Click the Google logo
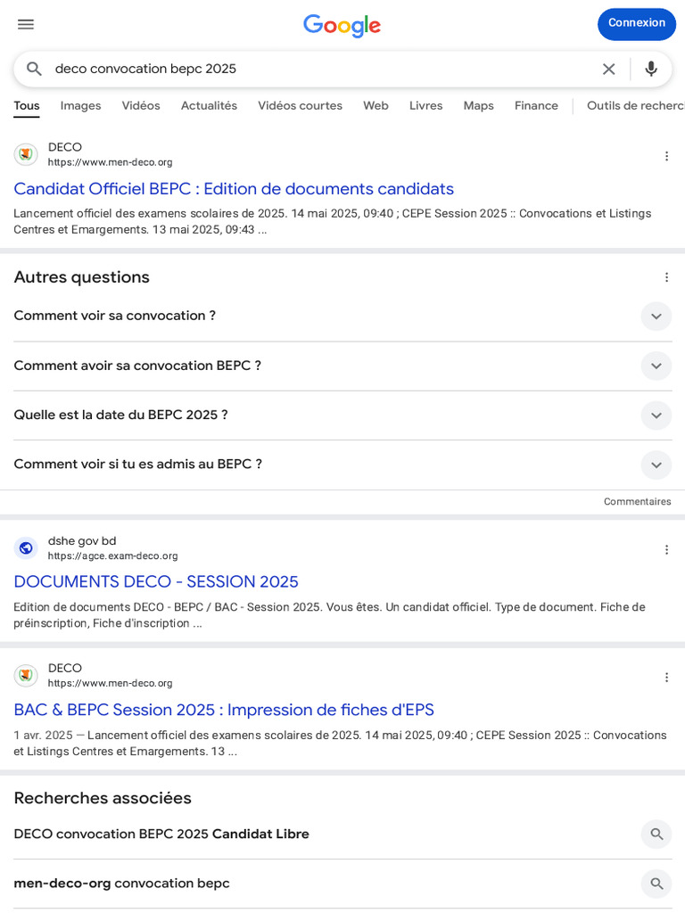This screenshot has height=913, width=685. (342, 25)
